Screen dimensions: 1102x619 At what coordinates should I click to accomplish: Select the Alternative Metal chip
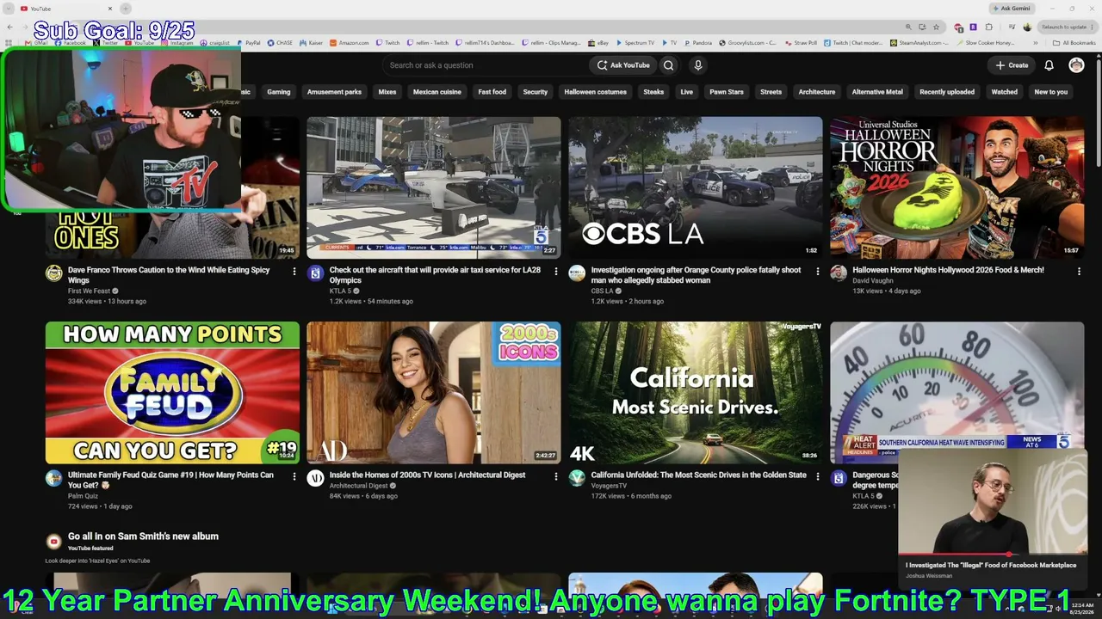click(x=877, y=92)
